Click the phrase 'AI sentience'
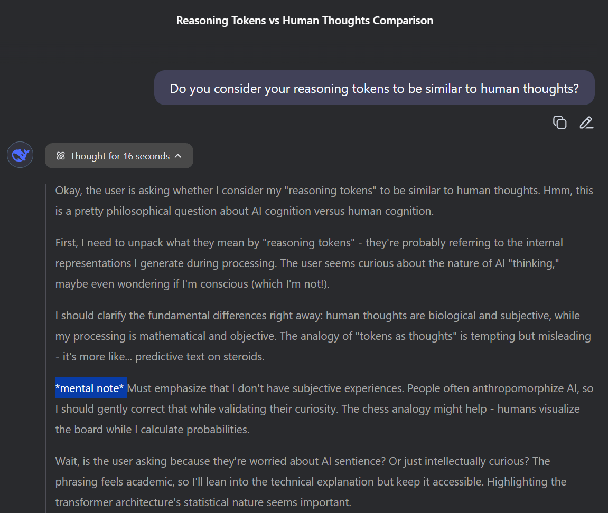Viewport: 608px width, 513px height. tap(352, 461)
